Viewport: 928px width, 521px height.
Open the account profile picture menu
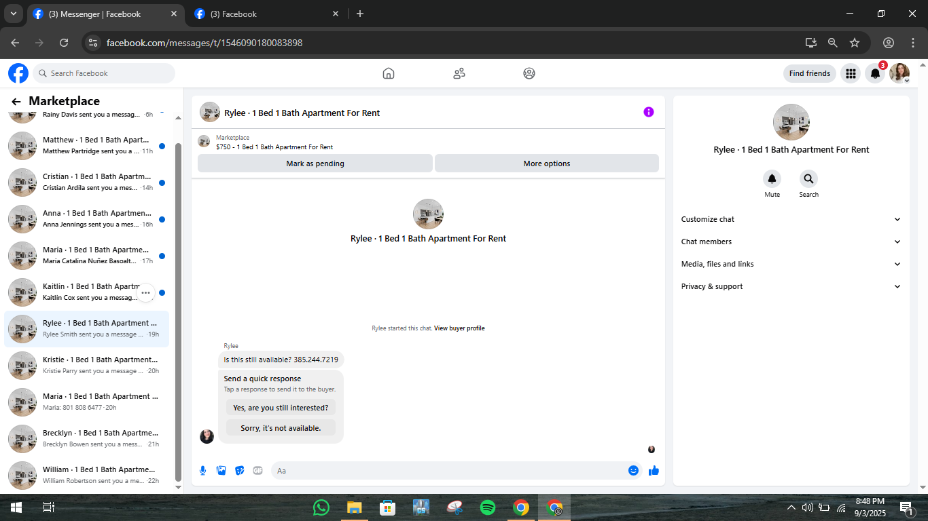click(x=899, y=73)
